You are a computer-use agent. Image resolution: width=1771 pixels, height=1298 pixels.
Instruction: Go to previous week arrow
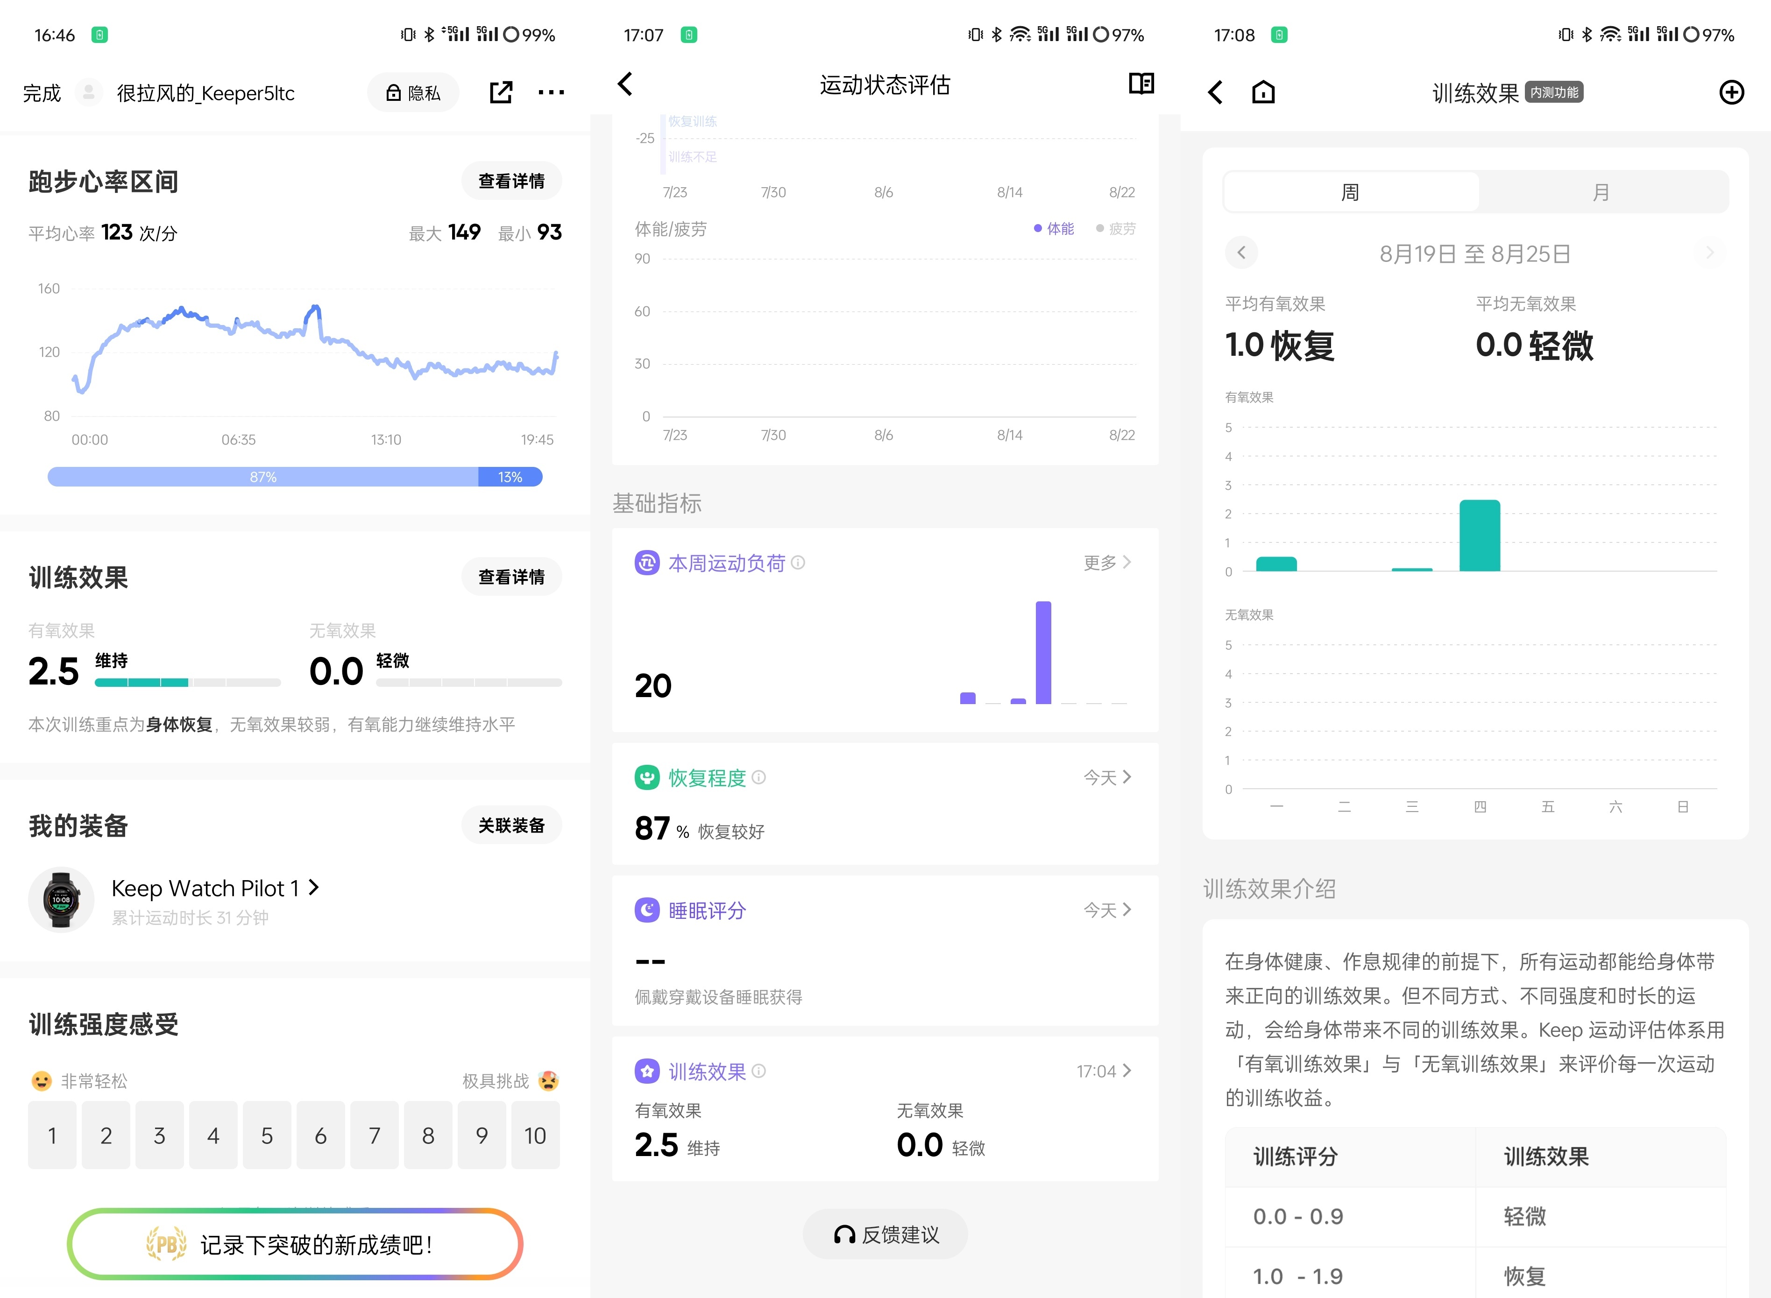click(1241, 253)
